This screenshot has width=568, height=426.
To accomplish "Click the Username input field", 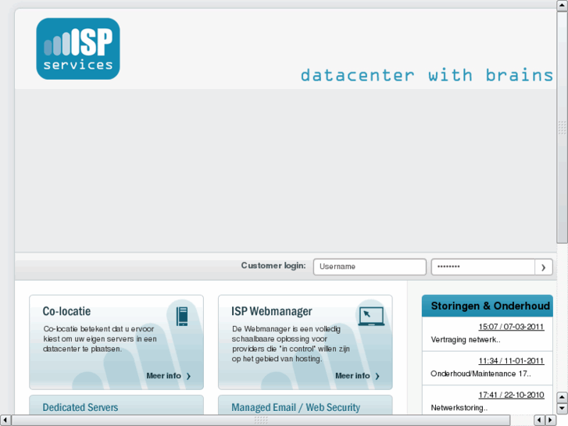I will 370,267.
